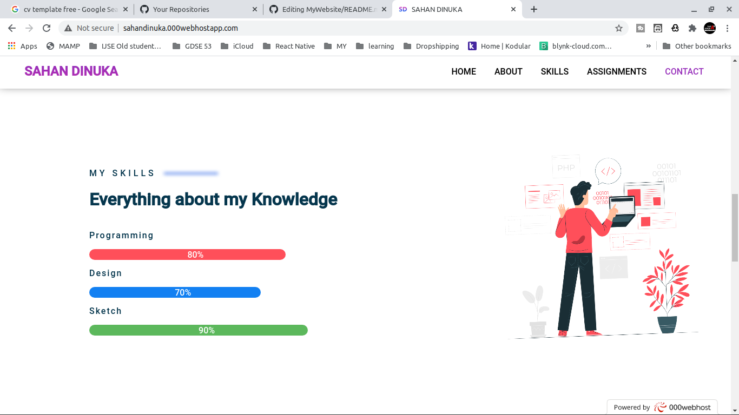739x415 pixels.
Task: Go back using the browser back arrow
Action: click(x=12, y=28)
